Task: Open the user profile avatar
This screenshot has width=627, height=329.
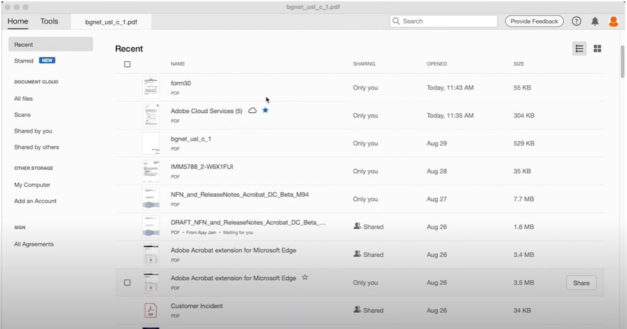Action: pos(613,21)
